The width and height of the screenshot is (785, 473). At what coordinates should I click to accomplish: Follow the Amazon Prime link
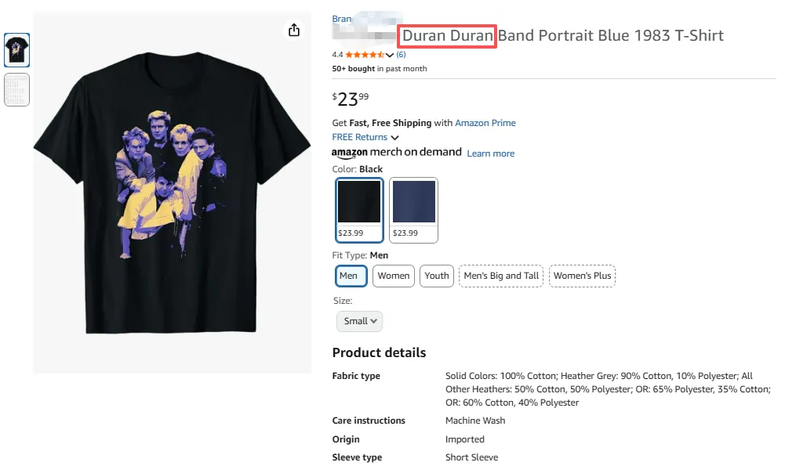(x=485, y=123)
